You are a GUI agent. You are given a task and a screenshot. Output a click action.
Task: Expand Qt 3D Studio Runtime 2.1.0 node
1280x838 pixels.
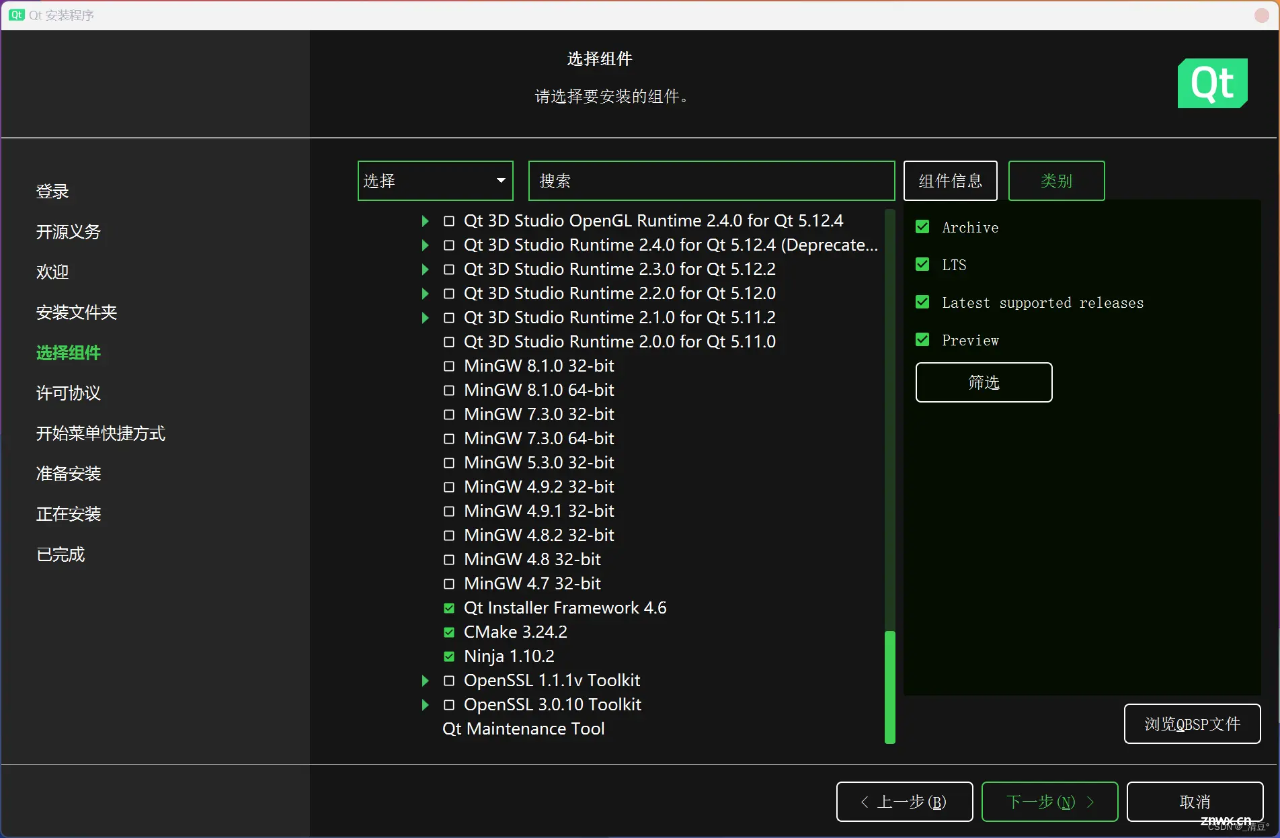click(425, 318)
